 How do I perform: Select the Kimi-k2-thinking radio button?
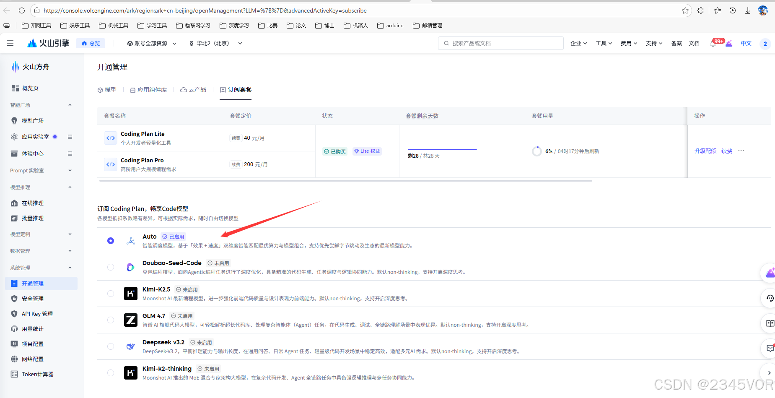click(x=111, y=373)
